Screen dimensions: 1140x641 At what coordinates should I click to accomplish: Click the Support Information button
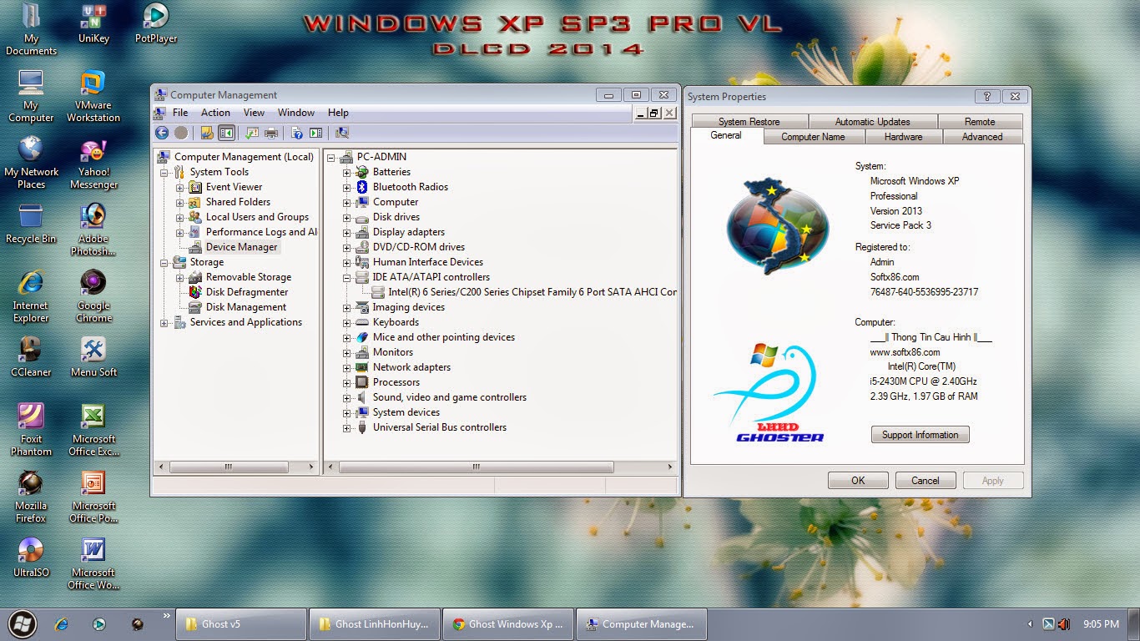[921, 435]
